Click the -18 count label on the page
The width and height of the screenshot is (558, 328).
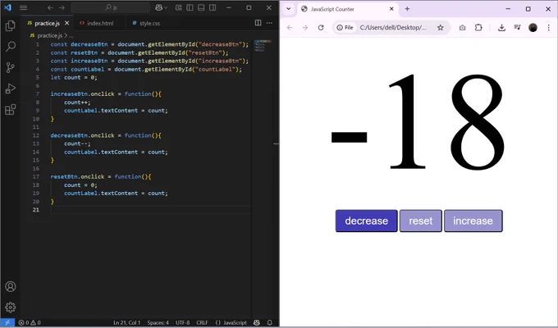pyautogui.click(x=418, y=121)
